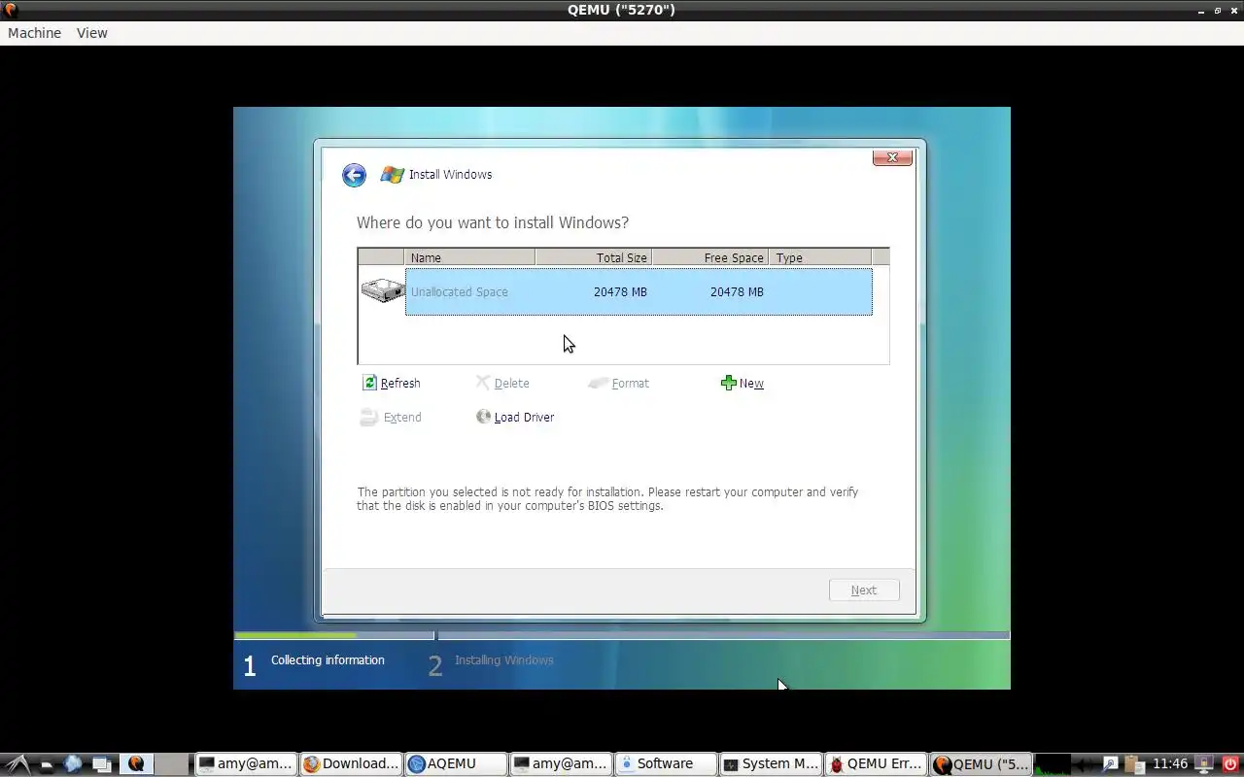This screenshot has height=777, width=1244.
Task: Click the QEMU app icon in title bar
Action: (11, 10)
